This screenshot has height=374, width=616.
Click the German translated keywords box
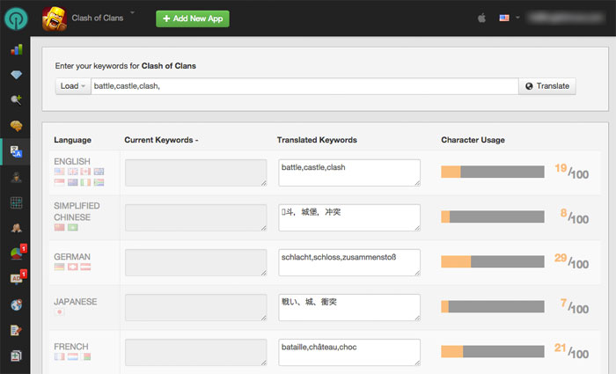(x=349, y=262)
